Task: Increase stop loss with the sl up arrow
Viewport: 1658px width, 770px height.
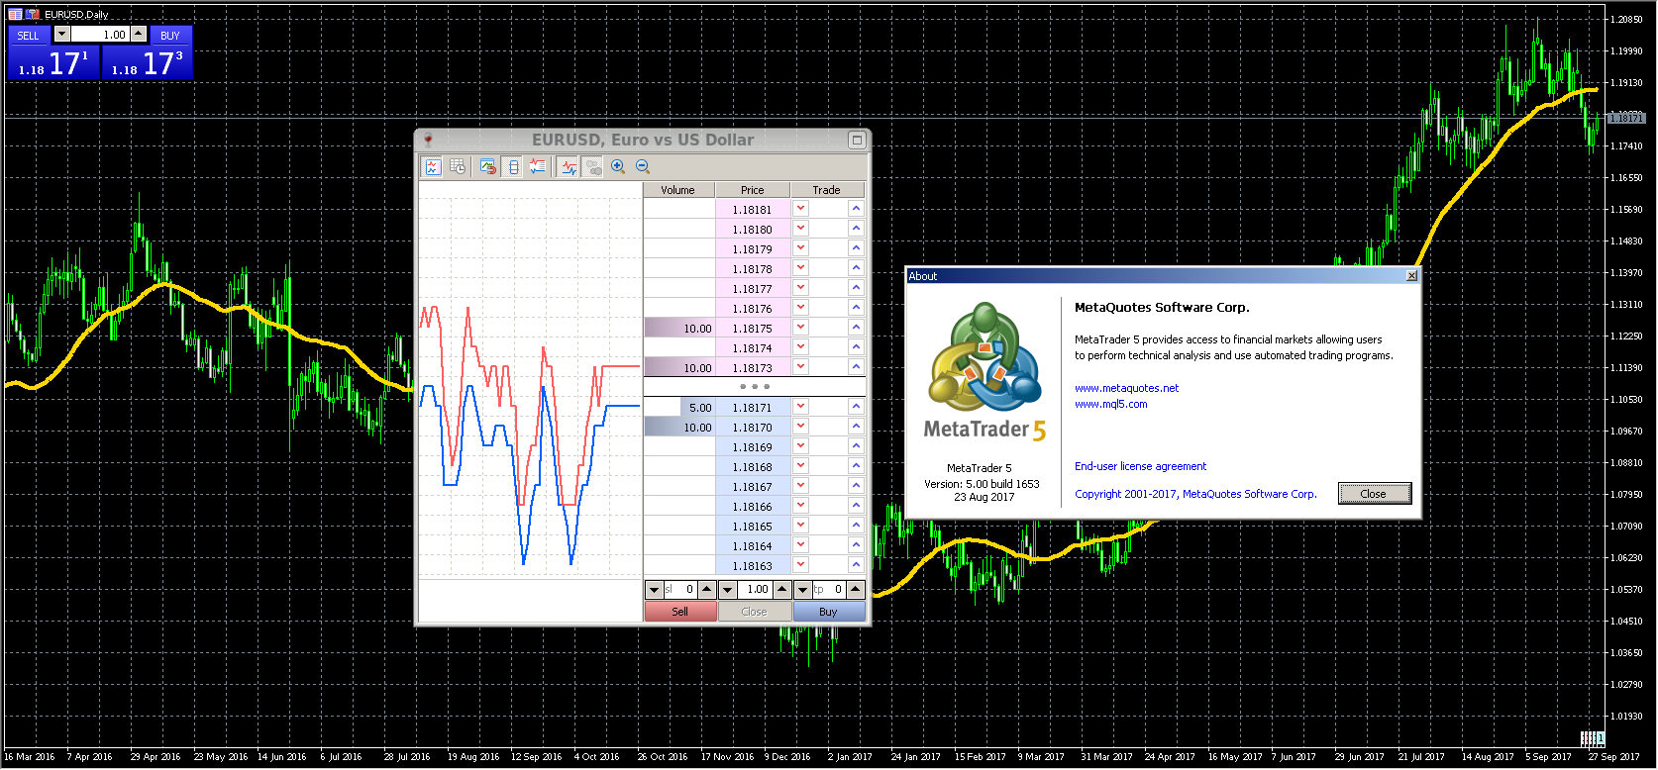Action: tap(706, 590)
